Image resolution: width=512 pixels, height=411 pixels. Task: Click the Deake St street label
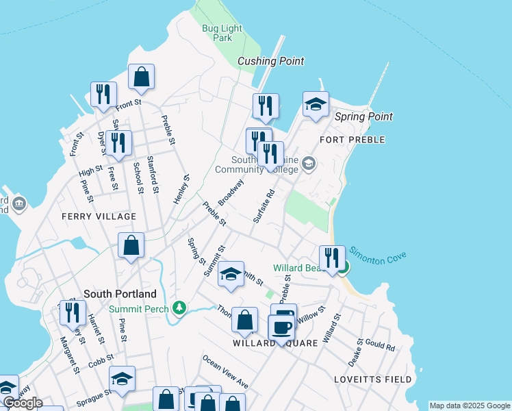pos(355,353)
